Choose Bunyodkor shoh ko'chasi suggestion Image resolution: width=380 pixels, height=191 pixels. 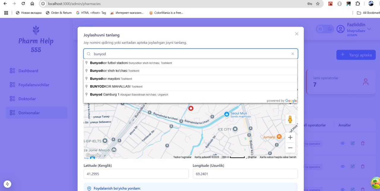pos(190,71)
